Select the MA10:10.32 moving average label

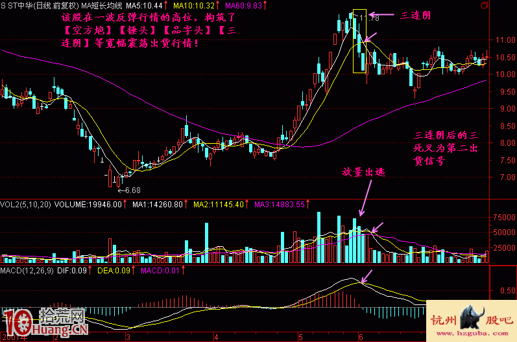[x=193, y=6]
